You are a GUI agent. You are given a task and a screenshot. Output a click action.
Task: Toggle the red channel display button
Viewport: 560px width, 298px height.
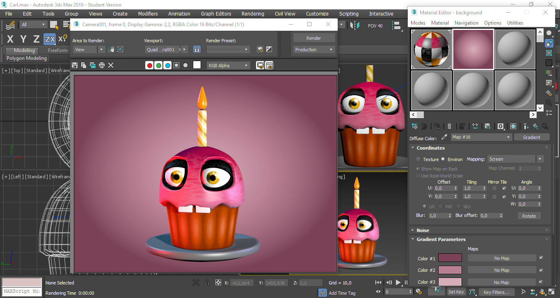[x=150, y=65]
